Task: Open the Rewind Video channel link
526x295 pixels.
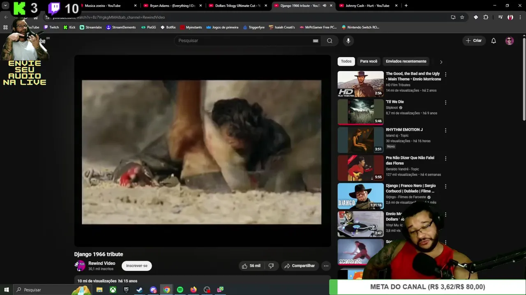Action: point(102,263)
